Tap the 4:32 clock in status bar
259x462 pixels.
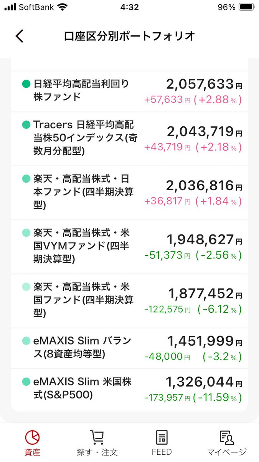coord(129,7)
